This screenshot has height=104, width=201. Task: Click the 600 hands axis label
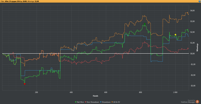(106, 92)
